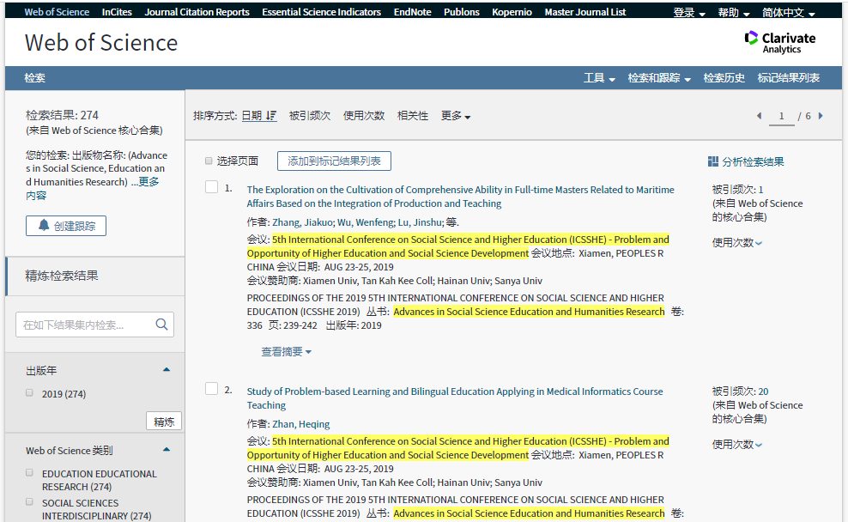Sort results by 相关性
The image size is (848, 522).
(412, 116)
